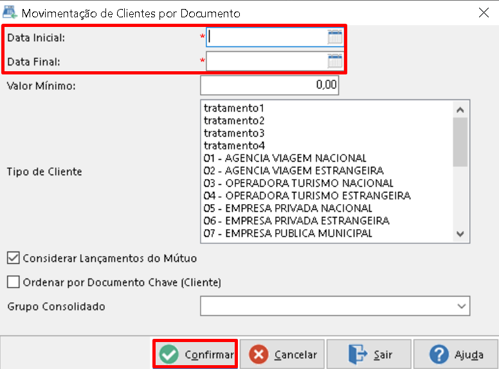Confirm with the Confirmar button
The height and width of the screenshot is (369, 499).
click(195, 354)
